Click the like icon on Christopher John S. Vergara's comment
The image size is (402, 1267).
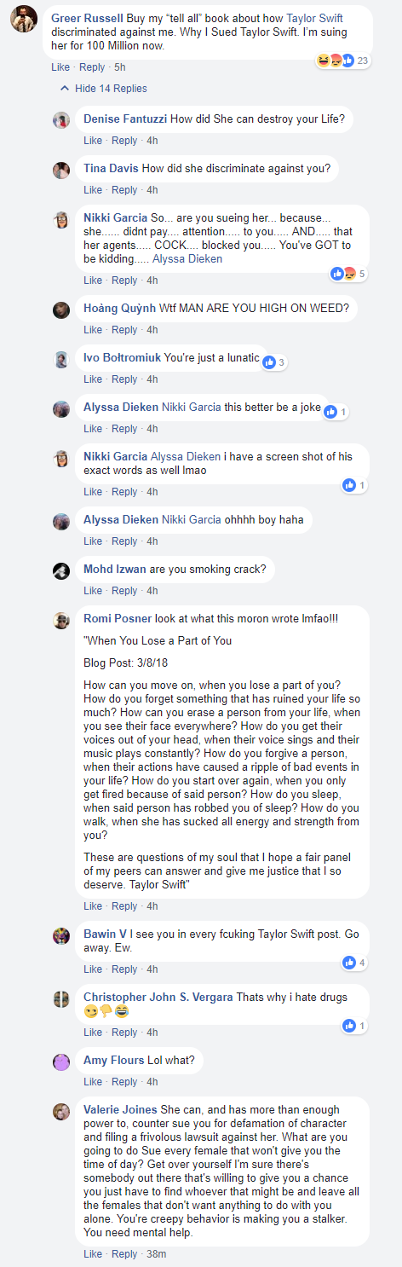click(349, 1026)
